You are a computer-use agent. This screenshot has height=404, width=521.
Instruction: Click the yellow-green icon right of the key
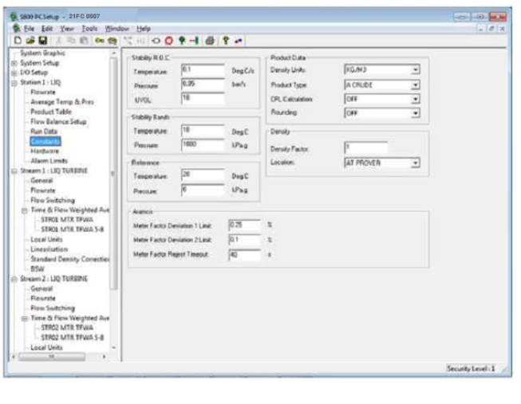coord(112,41)
